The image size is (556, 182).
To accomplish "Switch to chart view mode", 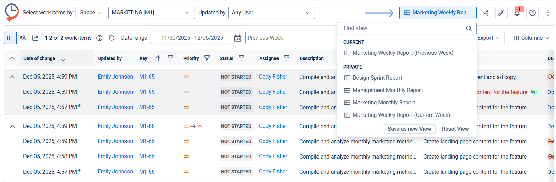I will [x=35, y=38].
